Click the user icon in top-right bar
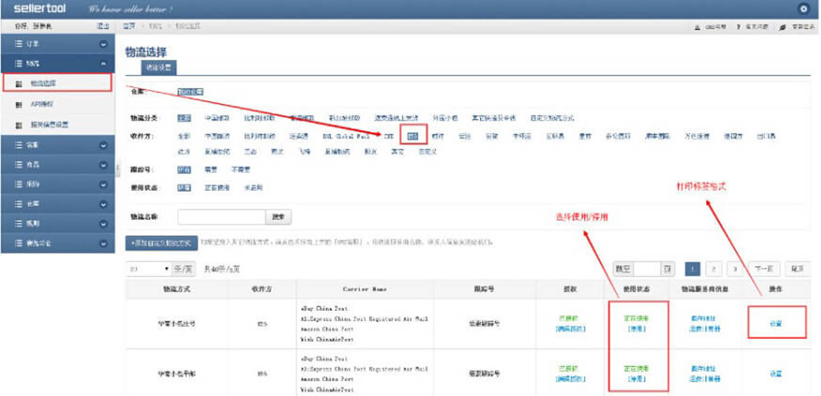This screenshot has height=396, width=821. [697, 27]
